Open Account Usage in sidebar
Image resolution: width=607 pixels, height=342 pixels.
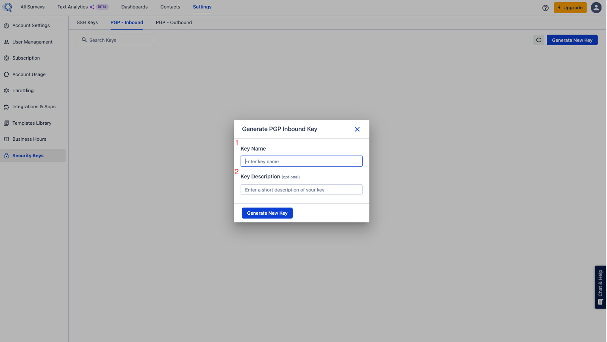(29, 74)
